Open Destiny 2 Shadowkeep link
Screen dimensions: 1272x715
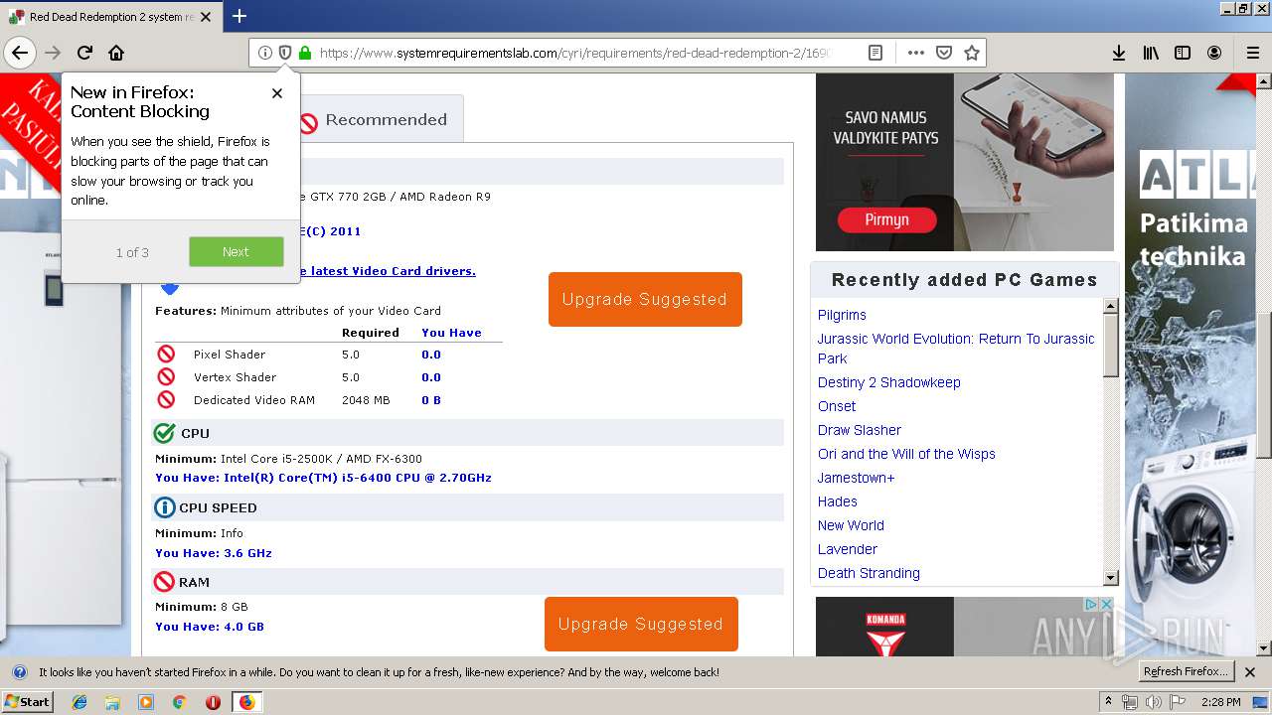[888, 382]
